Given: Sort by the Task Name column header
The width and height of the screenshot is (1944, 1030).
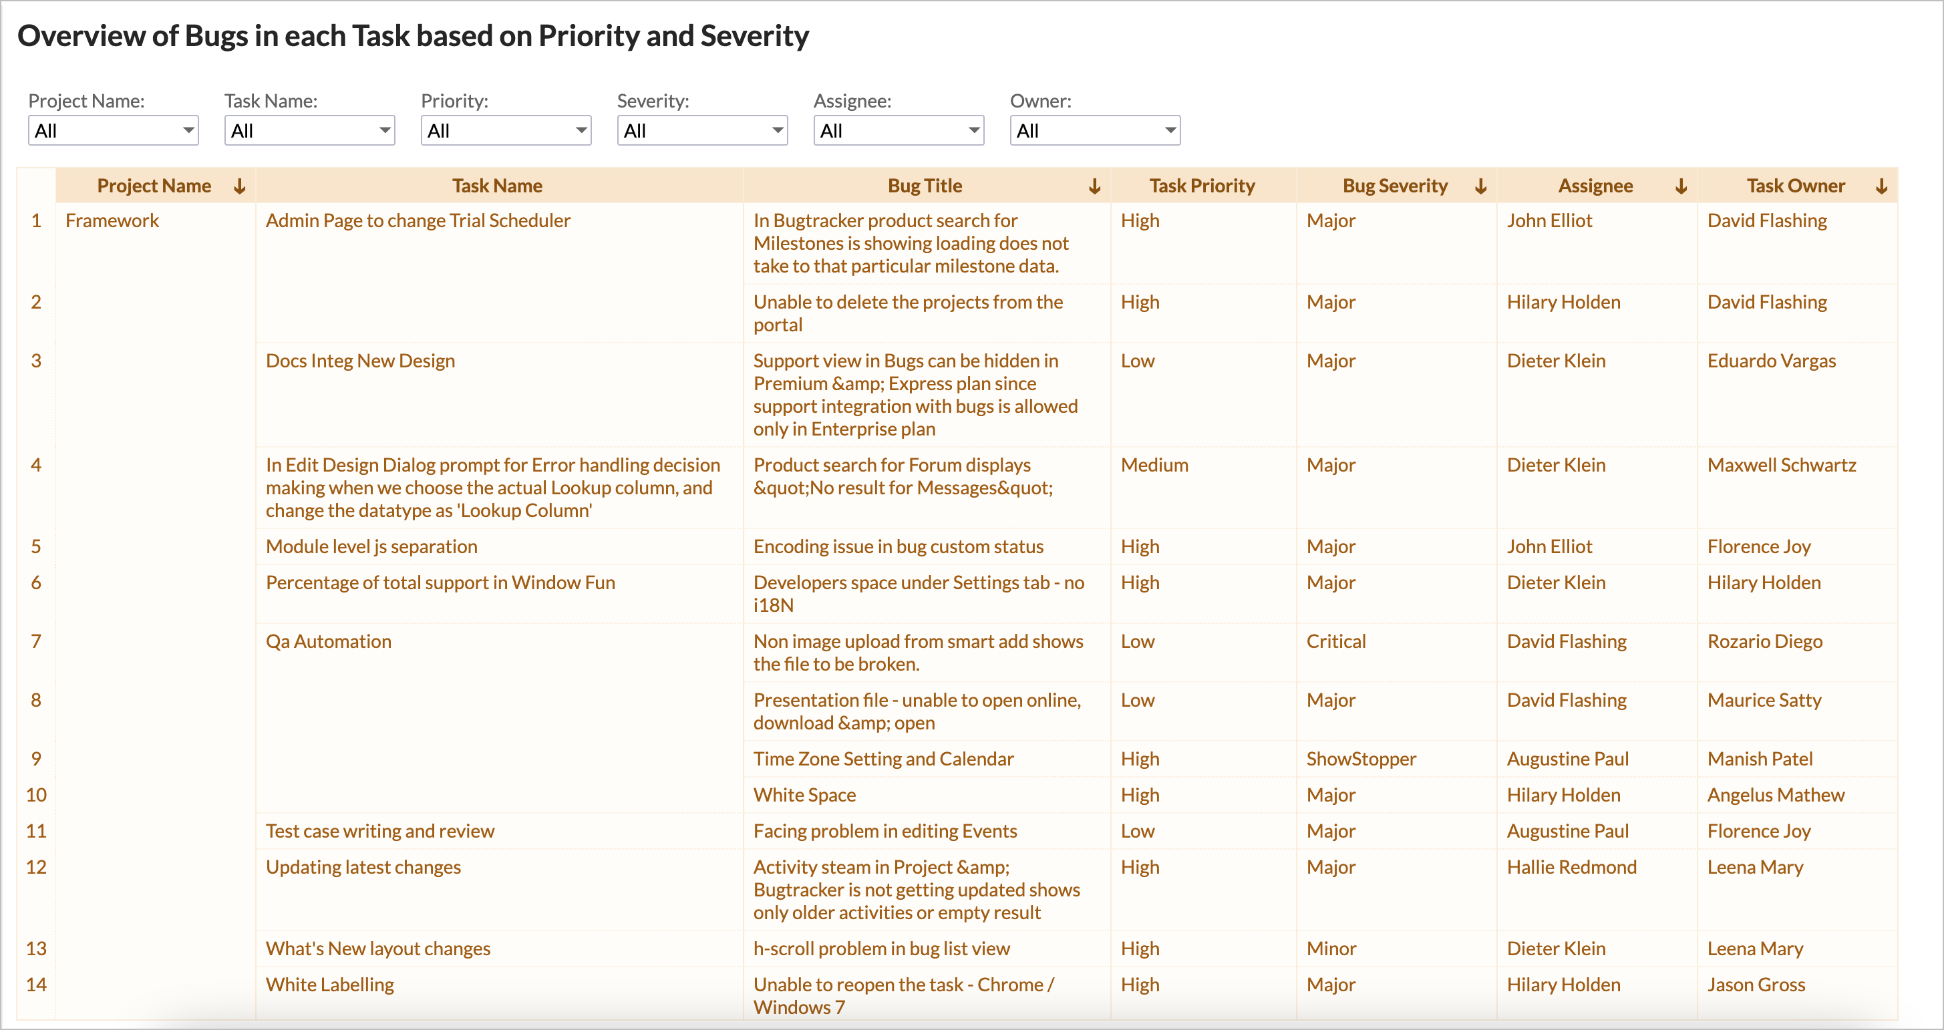Looking at the screenshot, I should pos(497,186).
